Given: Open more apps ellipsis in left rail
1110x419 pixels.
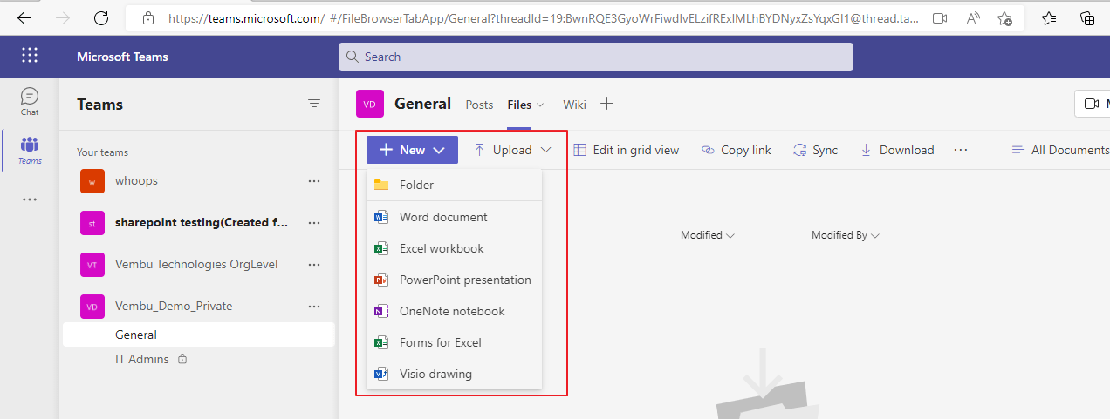Looking at the screenshot, I should coord(30,199).
